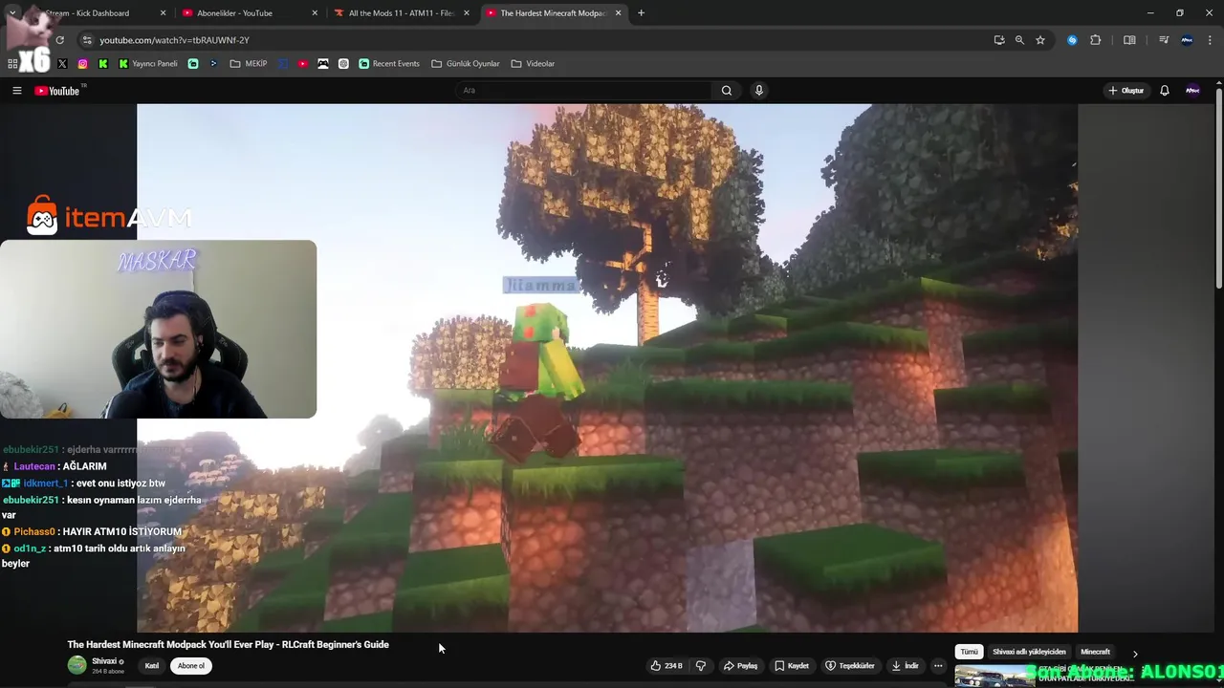Open the Extensions puzzle icon
1224x688 pixels.
click(x=1096, y=40)
